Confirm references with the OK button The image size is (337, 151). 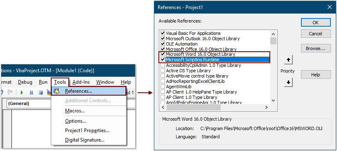(x=316, y=23)
